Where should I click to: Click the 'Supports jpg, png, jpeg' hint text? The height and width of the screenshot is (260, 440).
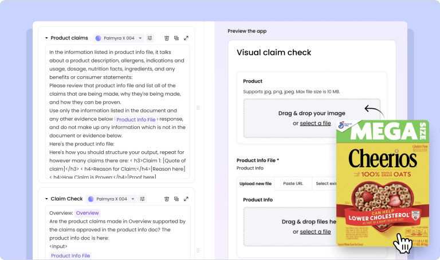[x=291, y=92]
